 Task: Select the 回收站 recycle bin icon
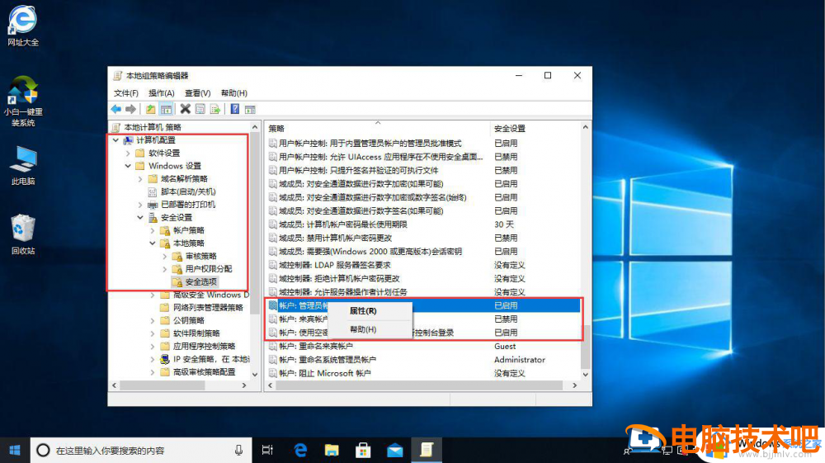tap(22, 234)
